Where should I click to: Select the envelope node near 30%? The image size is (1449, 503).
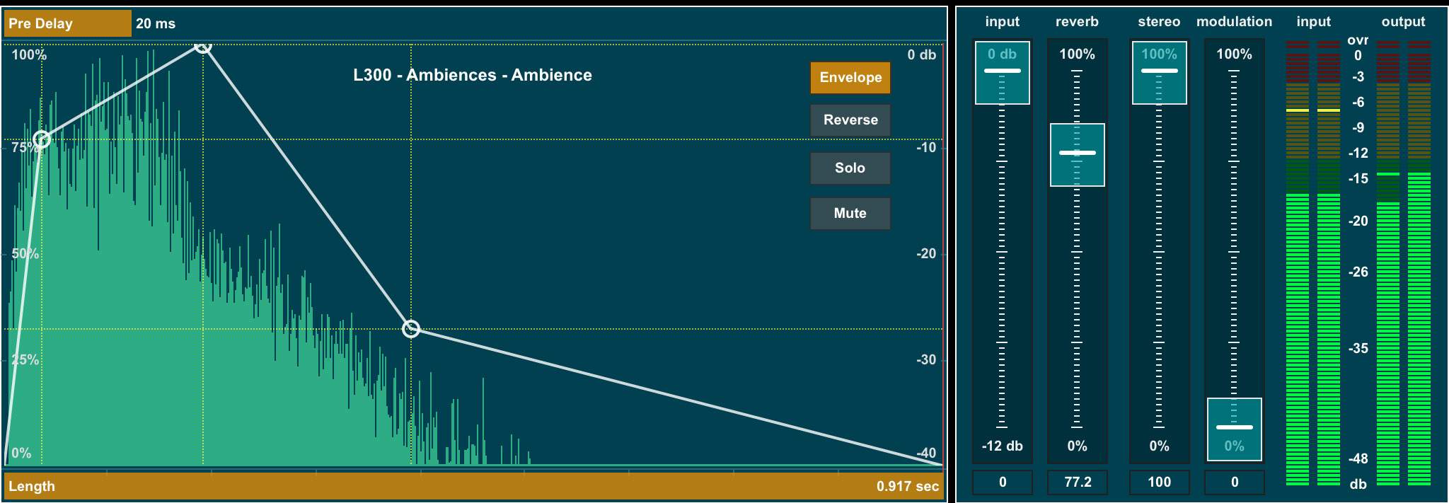(411, 329)
